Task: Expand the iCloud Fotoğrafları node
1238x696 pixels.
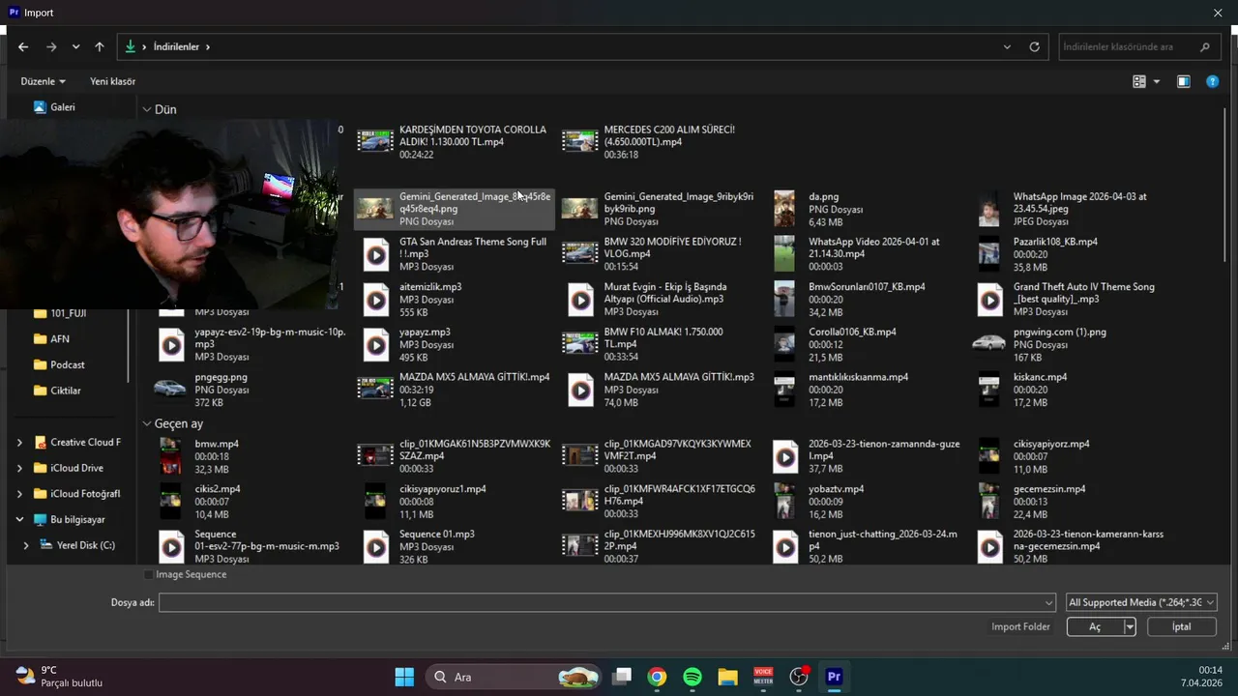Action: pyautogui.click(x=19, y=494)
